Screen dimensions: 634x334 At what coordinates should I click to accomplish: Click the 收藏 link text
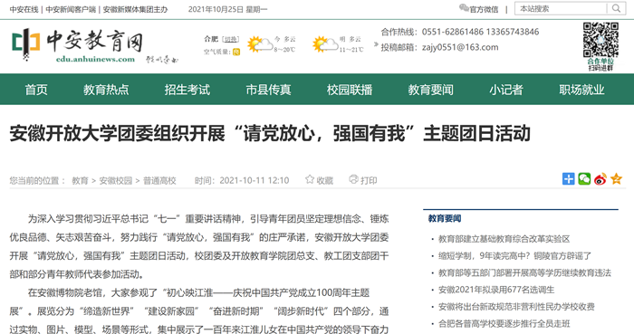point(324,180)
